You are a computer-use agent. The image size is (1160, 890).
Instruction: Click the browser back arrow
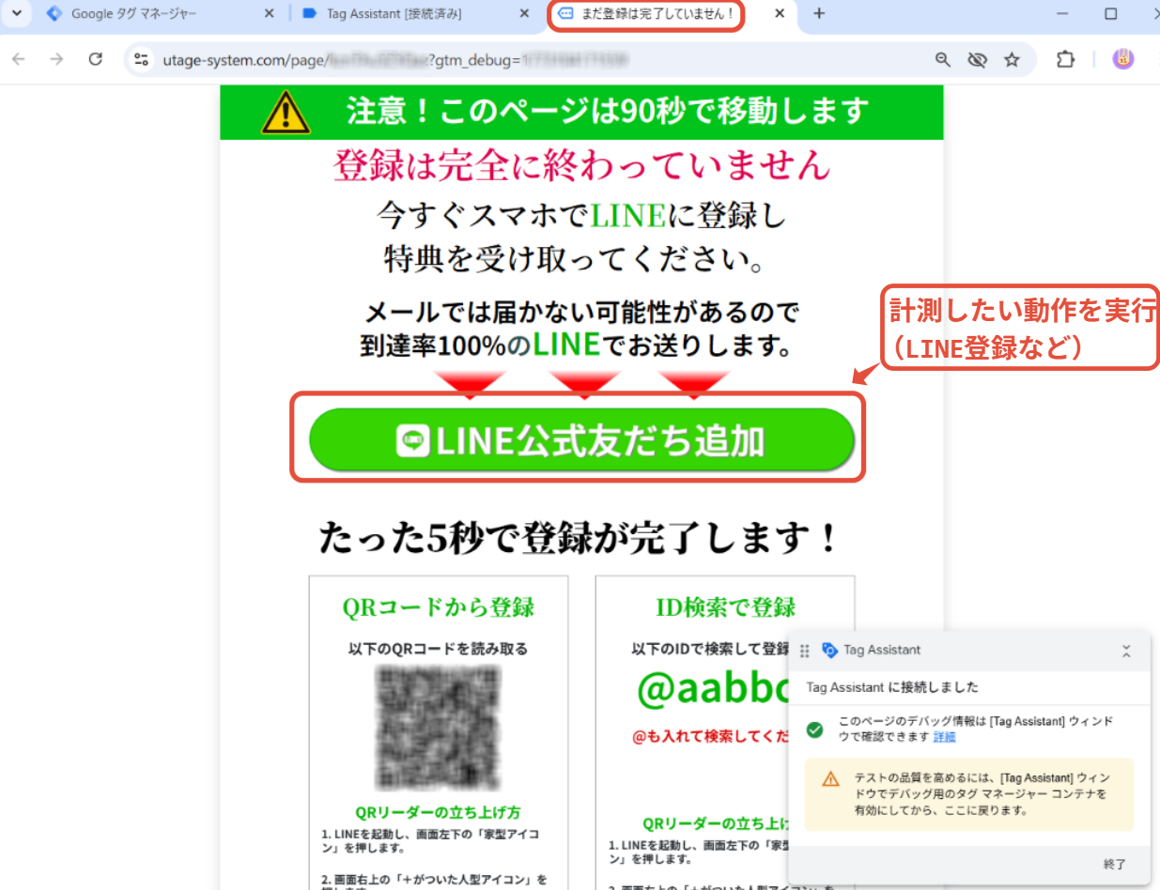tap(19, 59)
